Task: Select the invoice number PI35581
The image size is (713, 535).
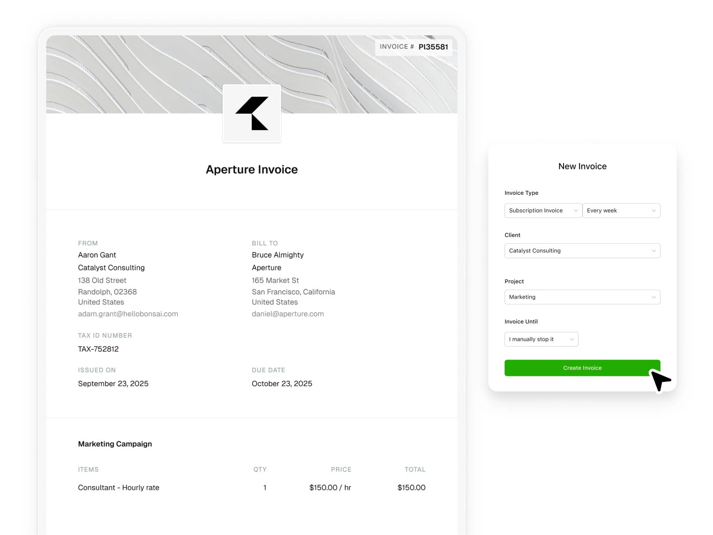Action: coord(433,47)
